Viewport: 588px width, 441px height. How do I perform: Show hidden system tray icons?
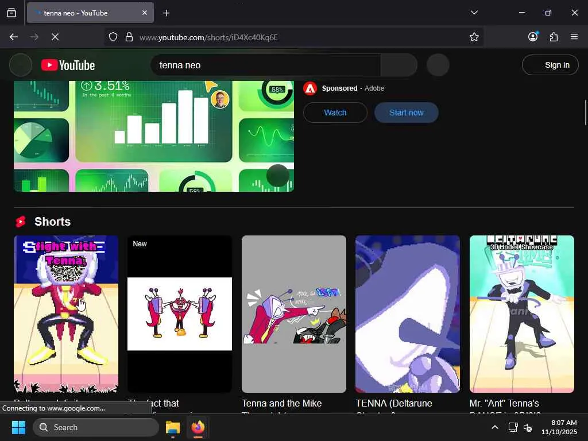pos(494,427)
